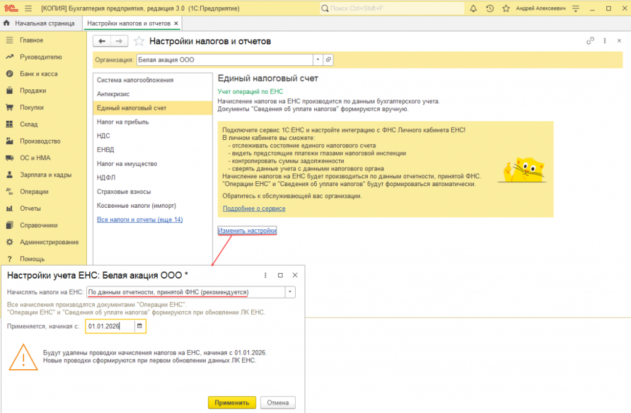Image resolution: width=631 pixels, height=413 pixels.
Task: Expand the Начислять налоги на ЕНС dropdown
Action: click(x=290, y=292)
